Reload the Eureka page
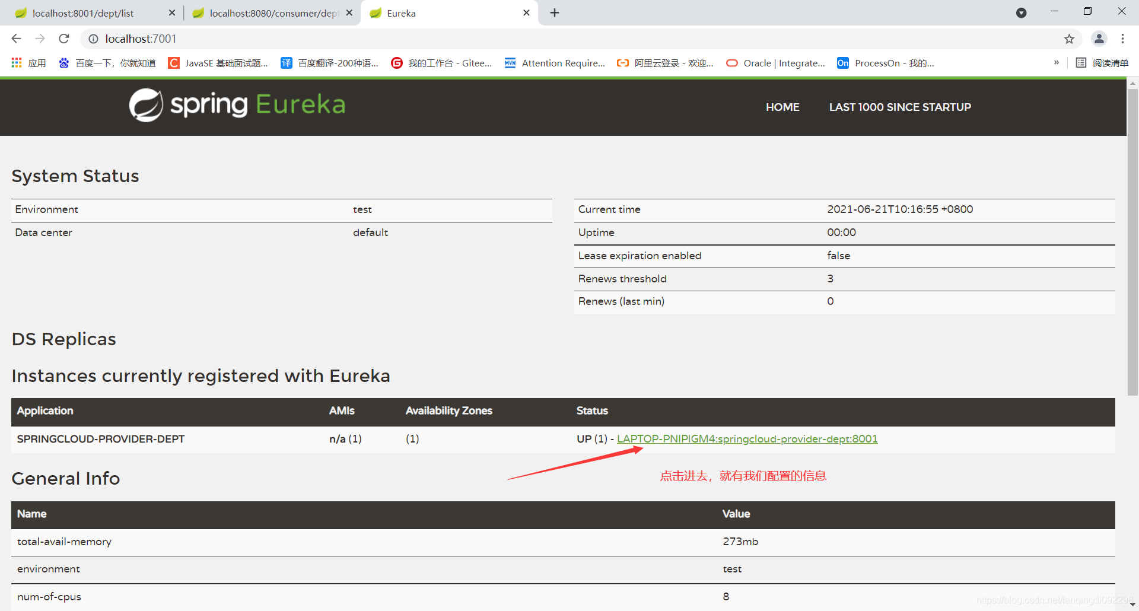 [x=64, y=39]
